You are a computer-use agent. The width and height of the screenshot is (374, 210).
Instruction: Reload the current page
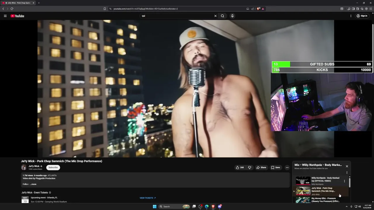coord(12,9)
